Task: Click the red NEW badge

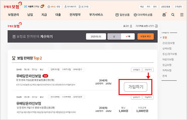Action: click(x=45, y=76)
